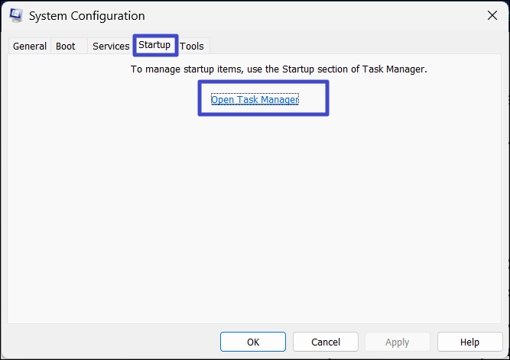Dismiss dialog using the X button
This screenshot has height=360, width=510.
tap(491, 15)
